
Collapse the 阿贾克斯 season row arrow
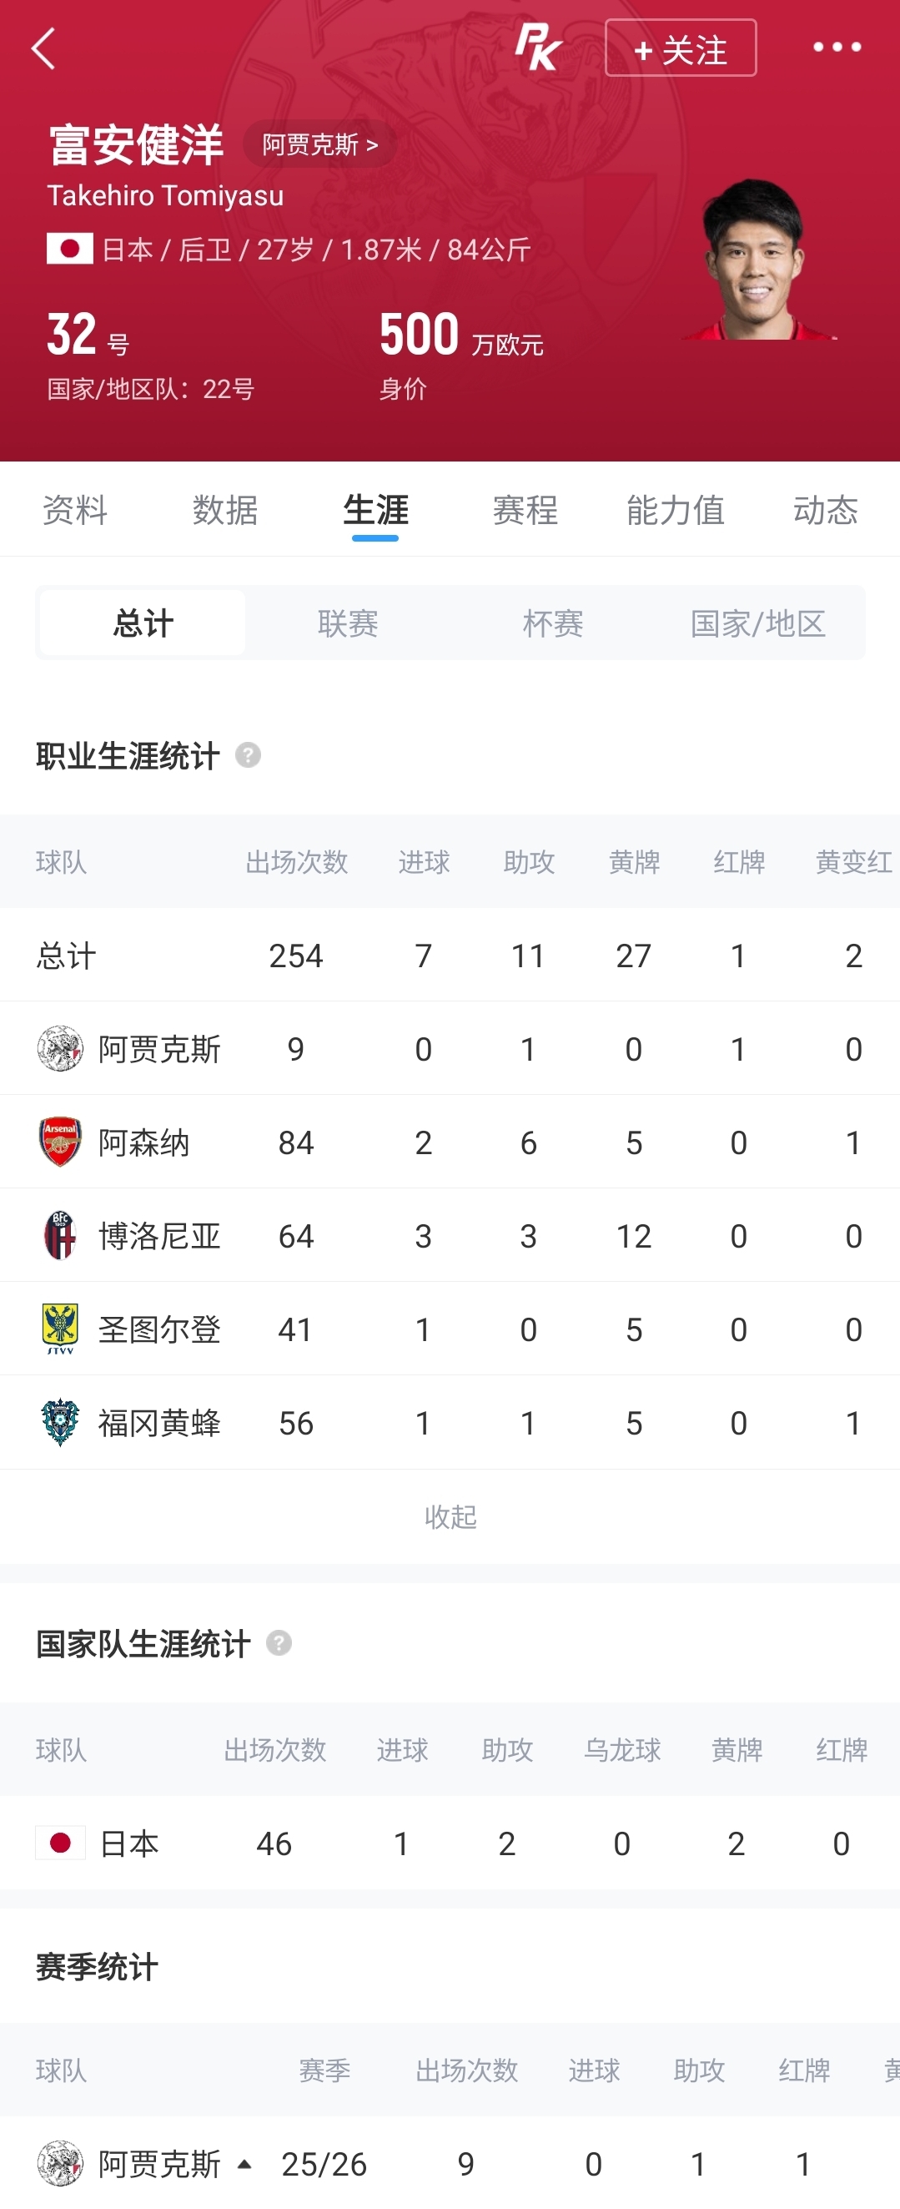tap(244, 2164)
